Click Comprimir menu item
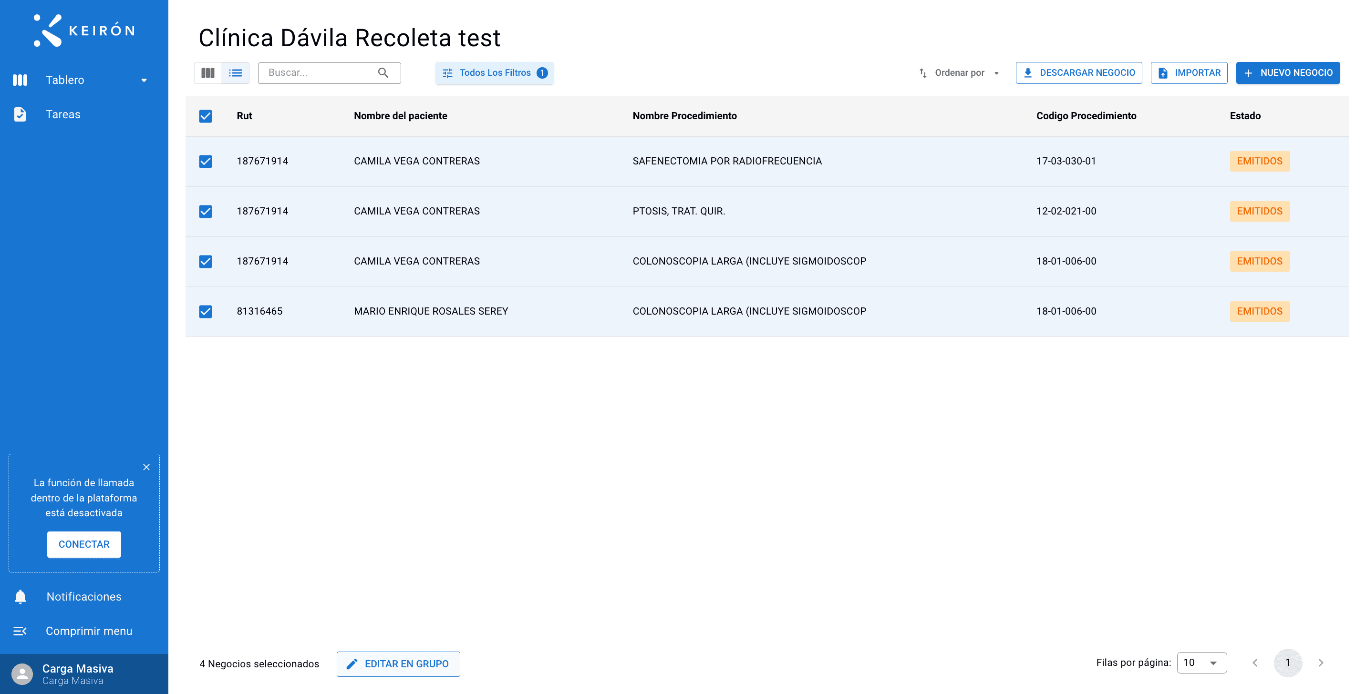 [x=84, y=631]
